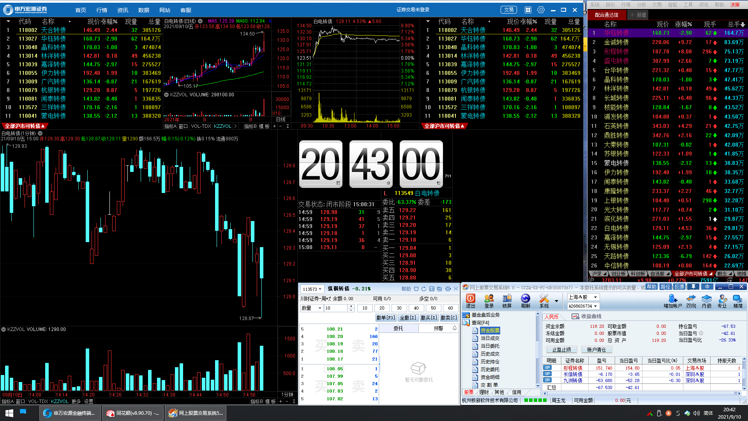
Task: Open the A268626734 account dropdown
Action: [x=583, y=306]
